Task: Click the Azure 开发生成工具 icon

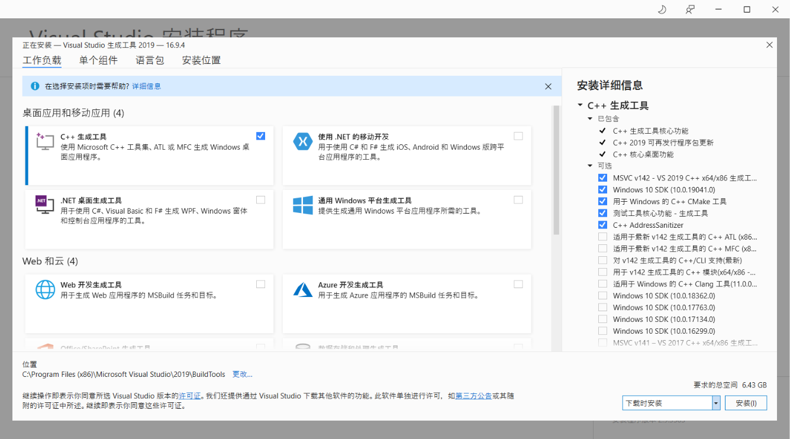Action: tap(303, 289)
